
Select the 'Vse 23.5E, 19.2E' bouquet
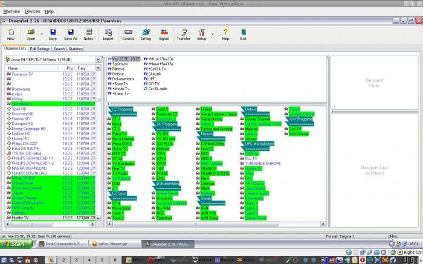click(126, 59)
